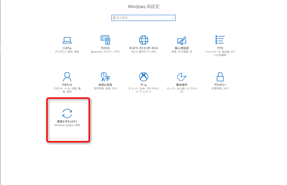Click the デバイス label text

105,48
